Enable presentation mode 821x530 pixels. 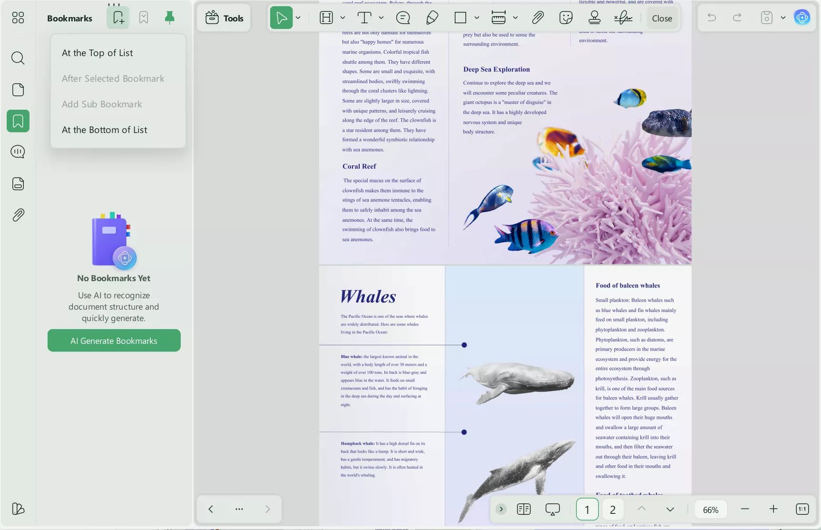(552, 509)
